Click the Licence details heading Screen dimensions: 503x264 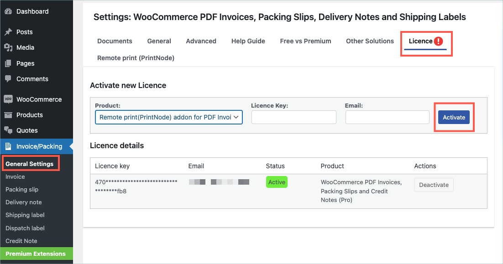coord(117,145)
